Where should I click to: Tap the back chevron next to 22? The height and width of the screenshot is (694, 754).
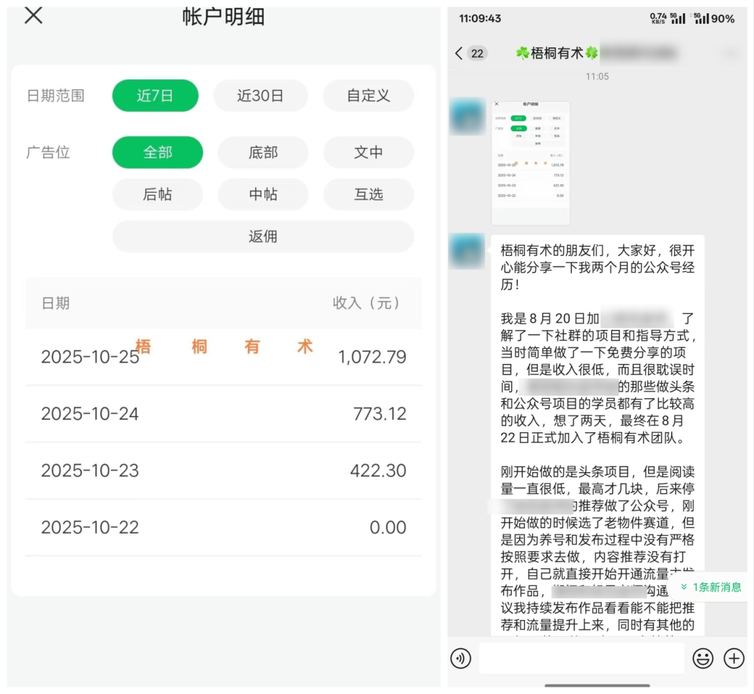(459, 52)
